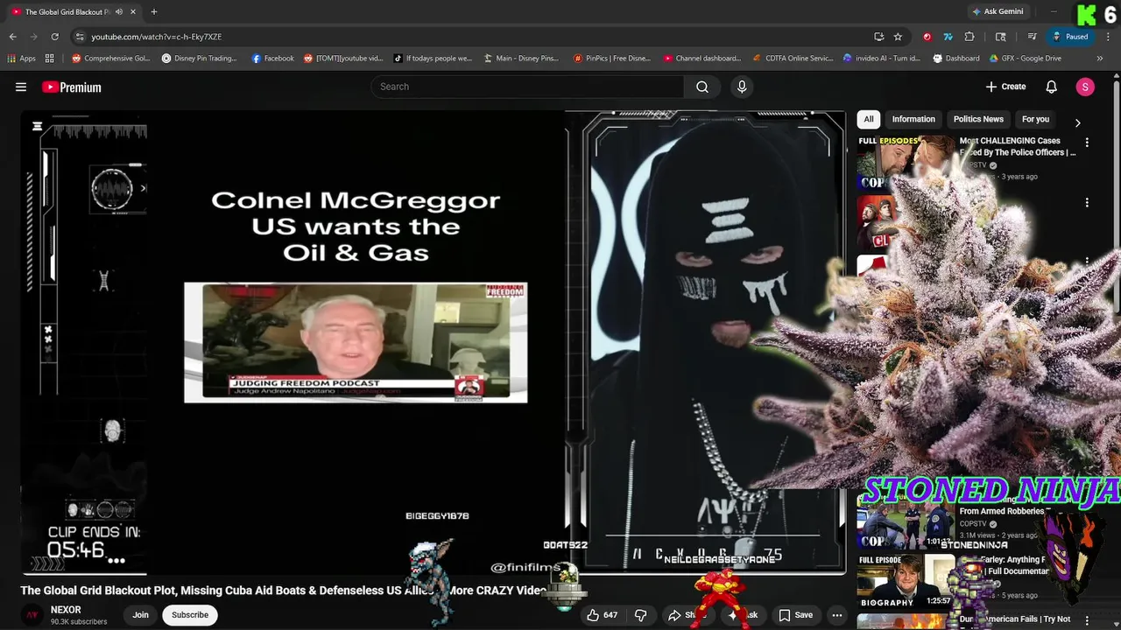1121x630 pixels.
Task: Open the red circular extension icon
Action: pyautogui.click(x=927, y=37)
